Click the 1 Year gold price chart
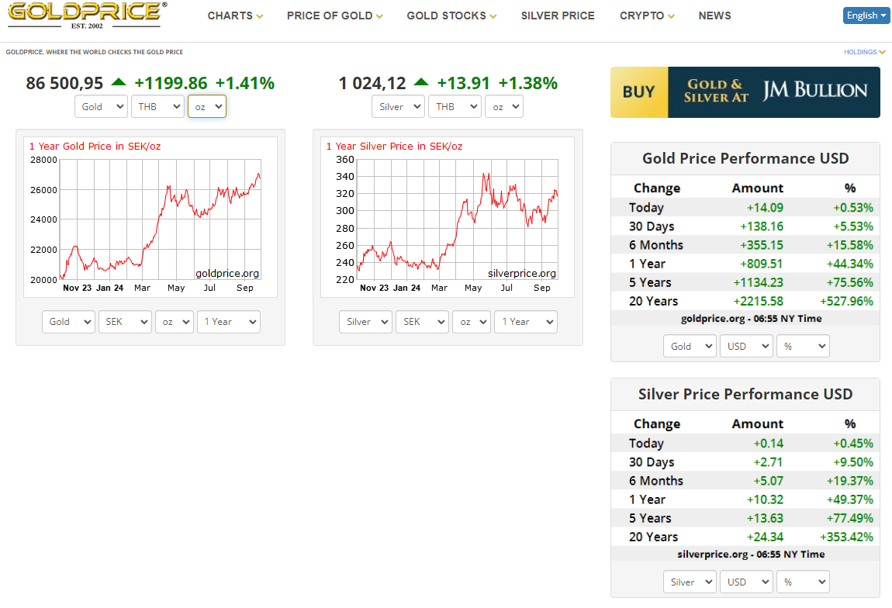 [x=150, y=217]
